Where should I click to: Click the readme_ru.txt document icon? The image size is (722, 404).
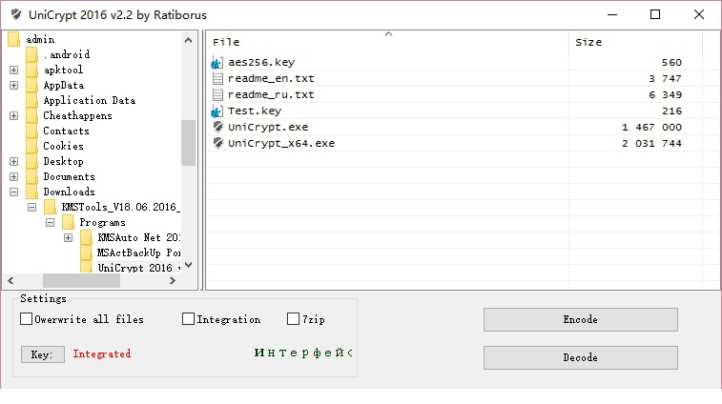pyautogui.click(x=217, y=94)
